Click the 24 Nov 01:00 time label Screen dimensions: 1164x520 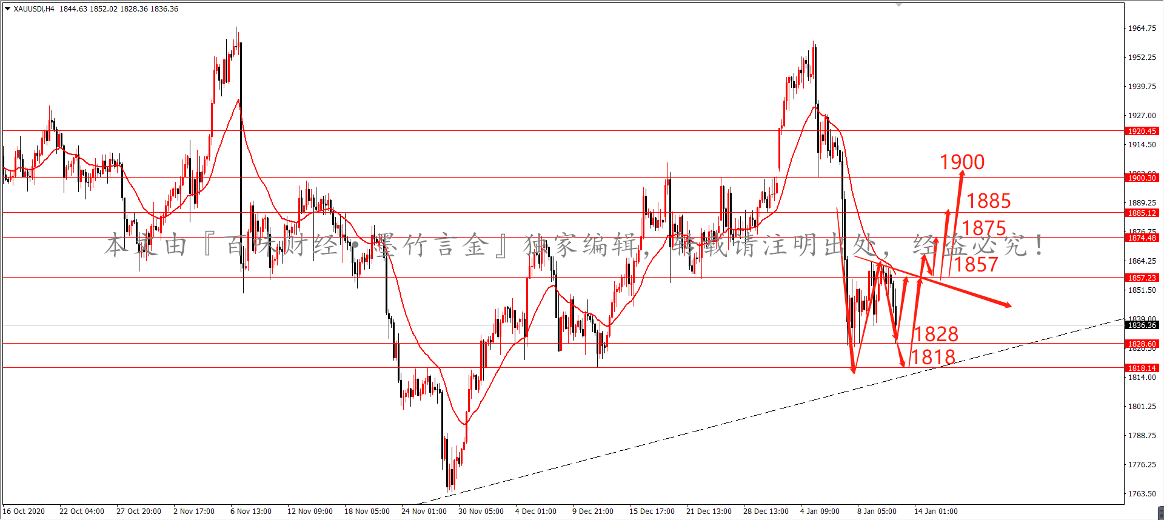[424, 512]
